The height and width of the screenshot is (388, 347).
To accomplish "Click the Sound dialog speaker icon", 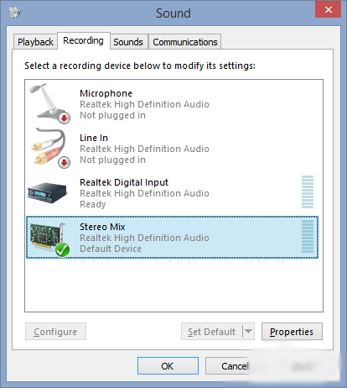I will click(14, 12).
